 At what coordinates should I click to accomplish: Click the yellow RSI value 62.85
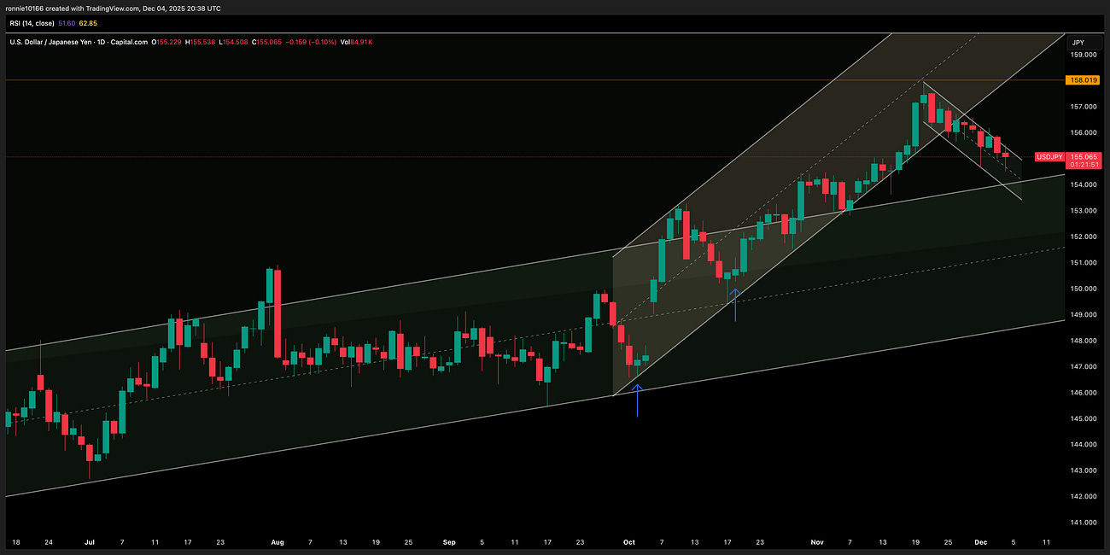point(90,23)
